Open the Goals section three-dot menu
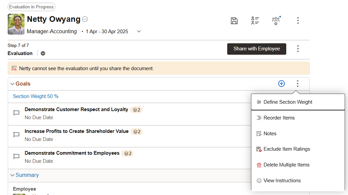This screenshot has height=195, width=348. tap(298, 84)
